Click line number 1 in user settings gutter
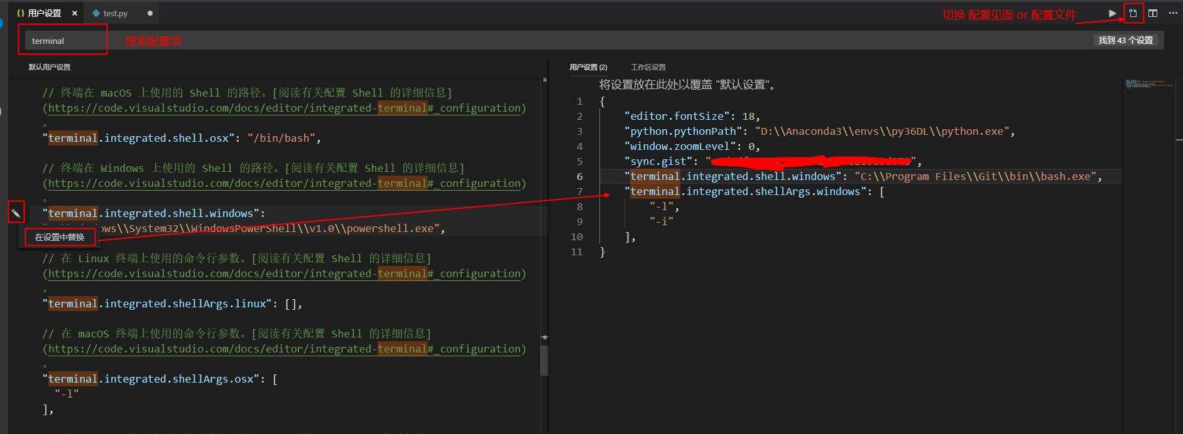This screenshot has width=1183, height=434. pos(580,101)
